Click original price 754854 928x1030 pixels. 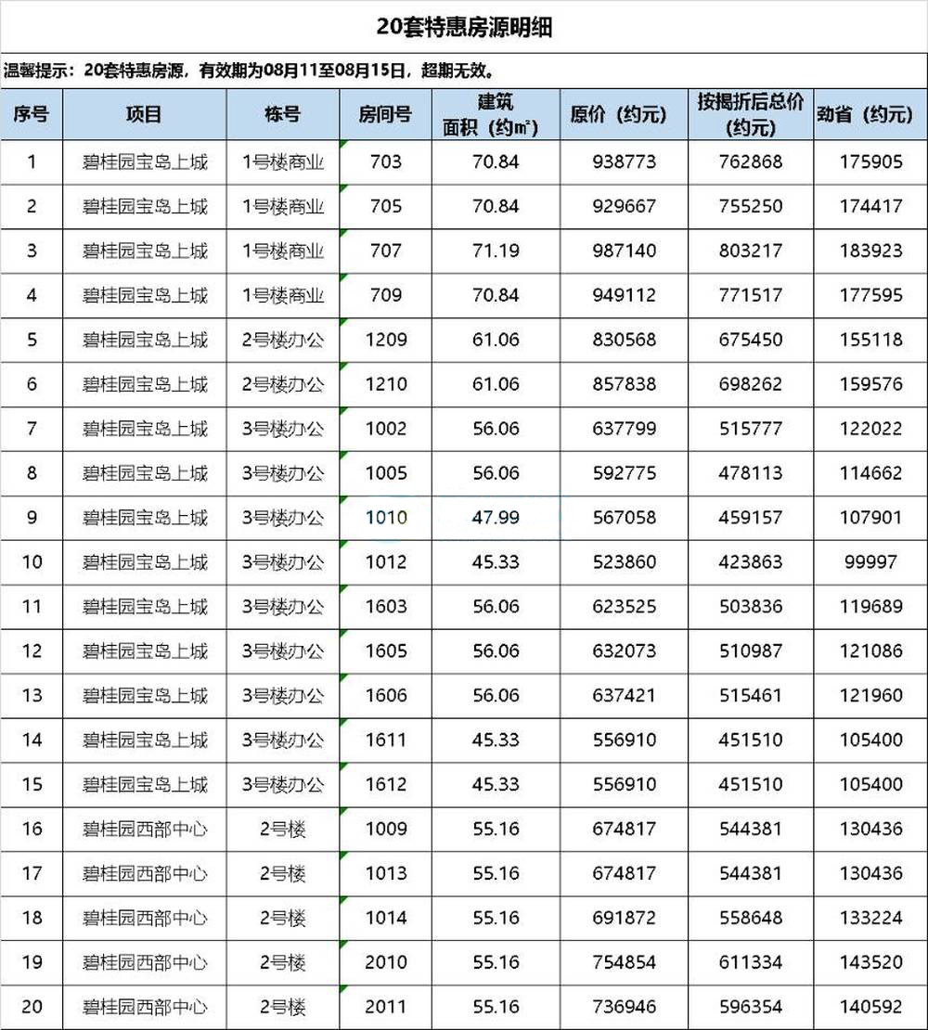[x=624, y=962]
